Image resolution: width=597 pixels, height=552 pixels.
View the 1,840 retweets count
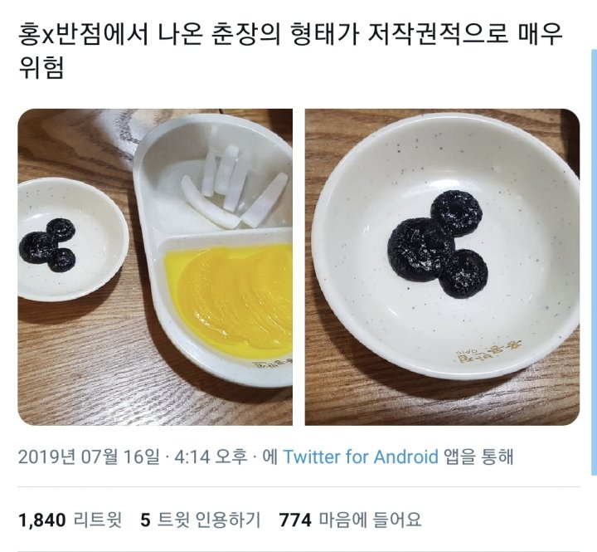click(x=70, y=520)
